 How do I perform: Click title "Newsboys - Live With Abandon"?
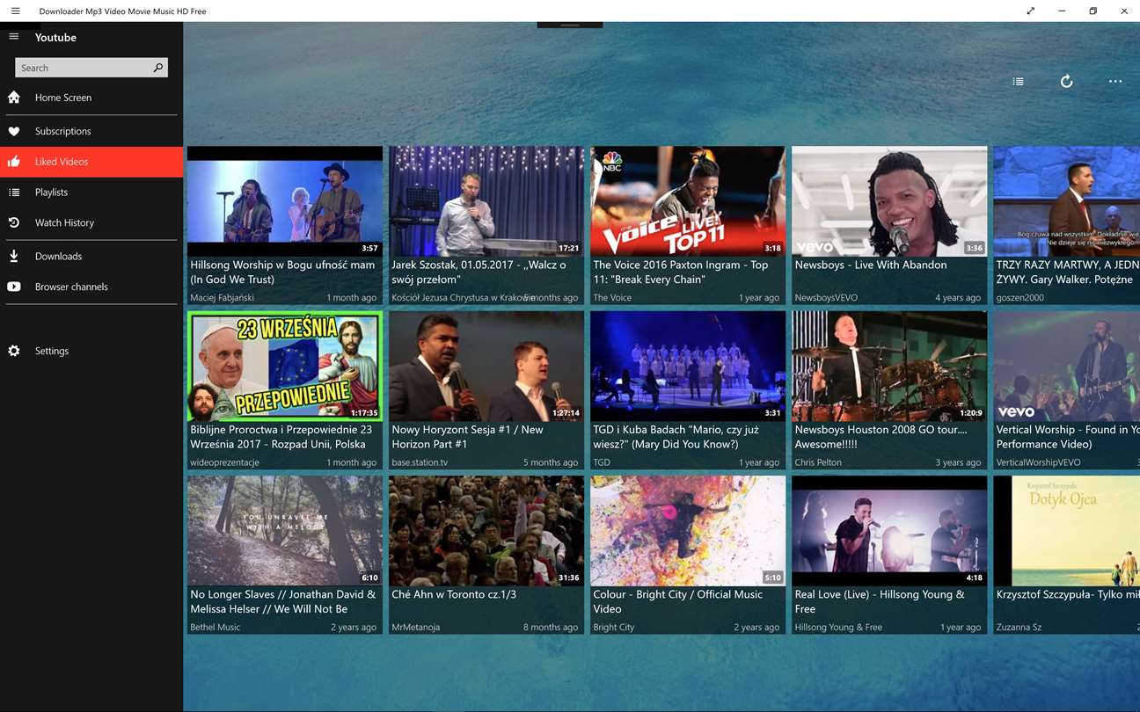coord(871,265)
